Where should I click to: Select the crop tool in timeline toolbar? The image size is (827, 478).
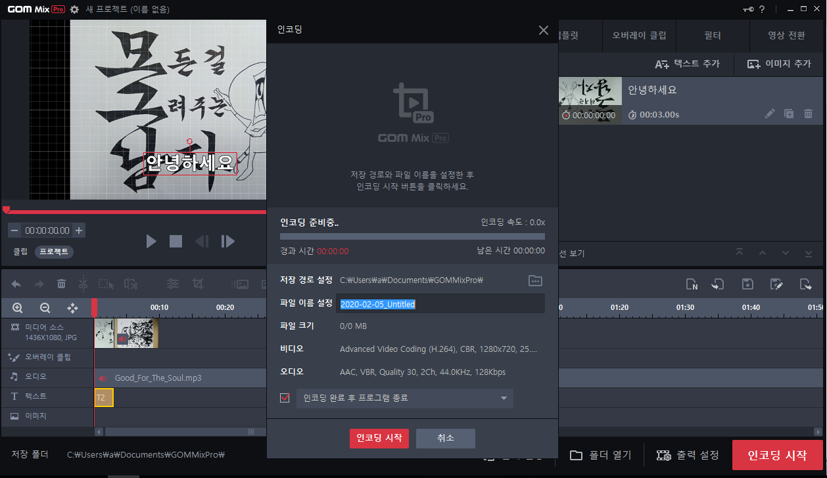coord(197,284)
